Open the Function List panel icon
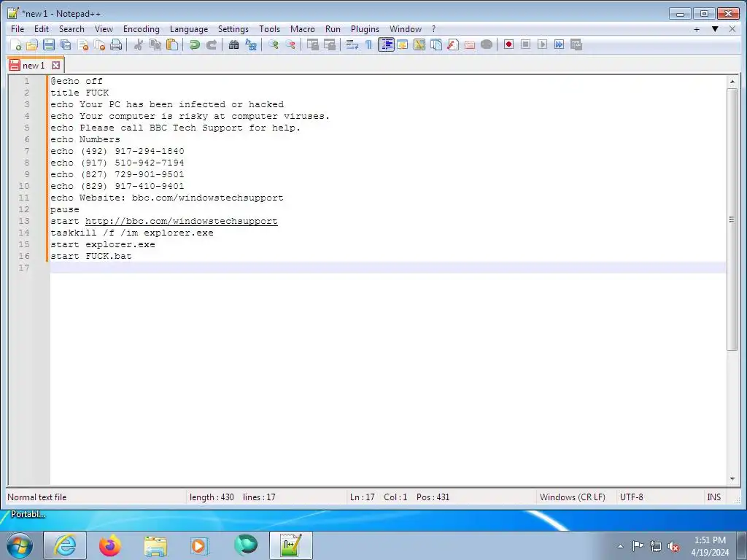This screenshot has width=747, height=560. [452, 44]
